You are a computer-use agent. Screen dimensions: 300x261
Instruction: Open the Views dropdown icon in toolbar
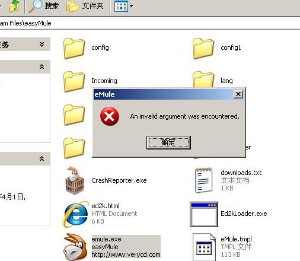point(123,6)
